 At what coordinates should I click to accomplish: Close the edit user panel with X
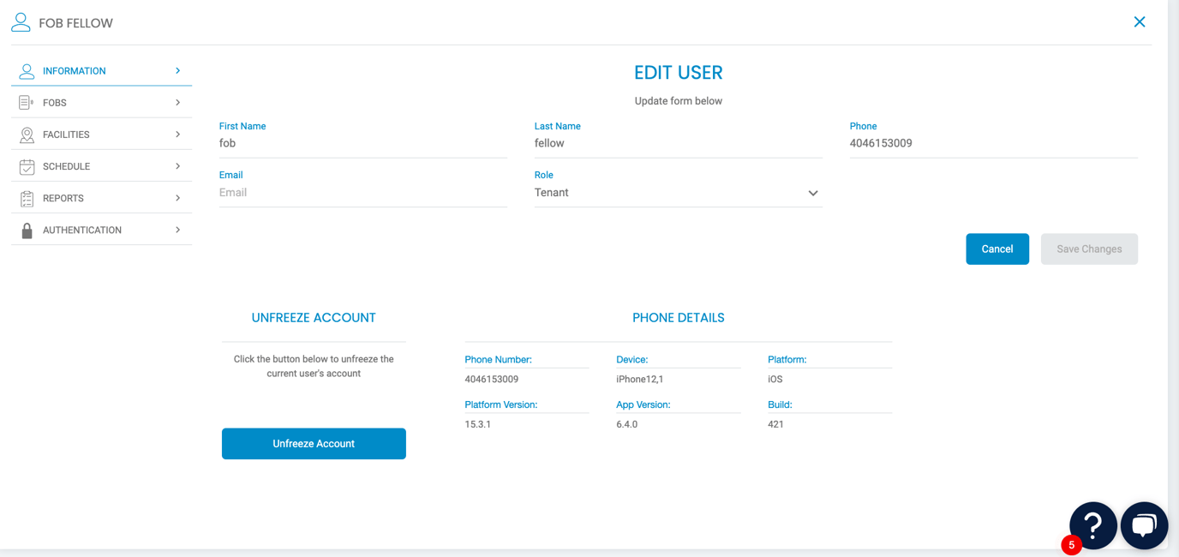1140,22
